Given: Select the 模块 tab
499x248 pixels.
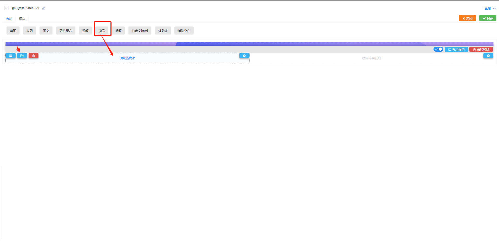Looking at the screenshot, I should [x=22, y=19].
